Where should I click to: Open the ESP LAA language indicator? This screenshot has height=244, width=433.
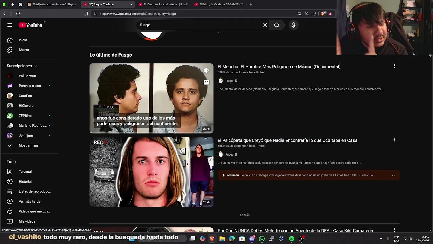[x=396, y=239]
